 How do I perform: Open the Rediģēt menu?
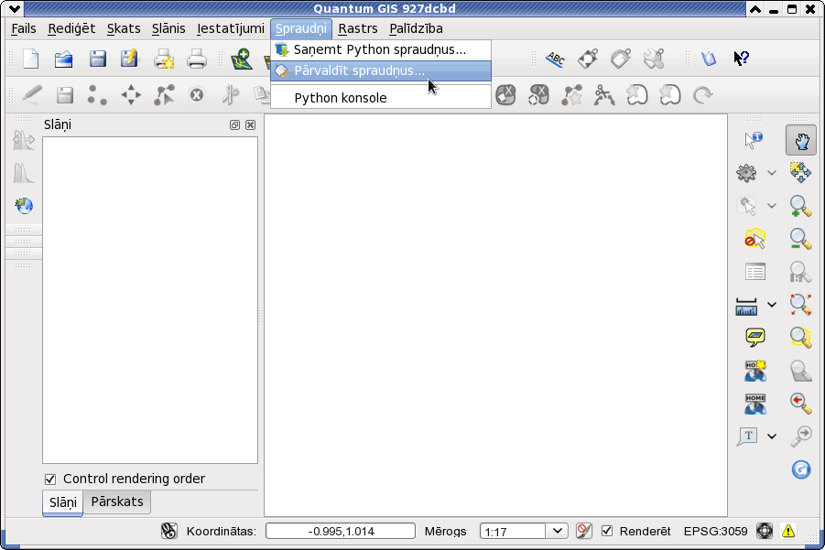(71, 28)
